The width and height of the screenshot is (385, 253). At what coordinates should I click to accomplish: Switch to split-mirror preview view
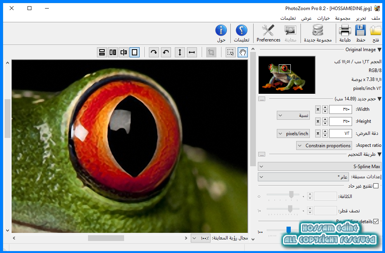(124, 52)
